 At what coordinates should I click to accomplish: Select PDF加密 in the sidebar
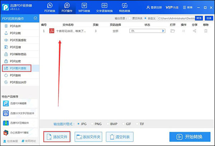click(x=20, y=61)
